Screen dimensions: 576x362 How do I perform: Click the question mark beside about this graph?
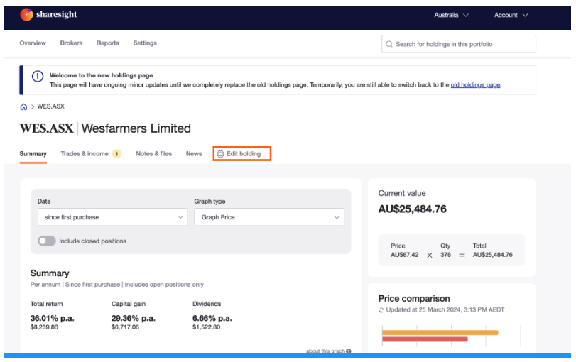pos(349,351)
